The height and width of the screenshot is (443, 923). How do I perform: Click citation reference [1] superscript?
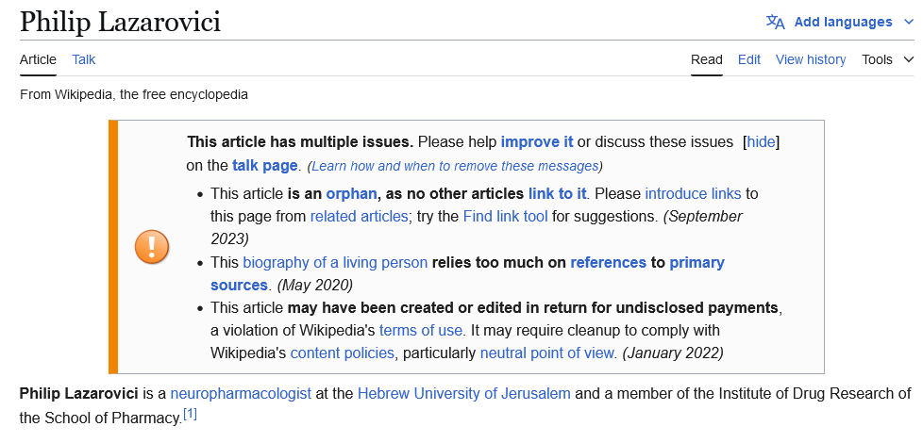(x=190, y=414)
